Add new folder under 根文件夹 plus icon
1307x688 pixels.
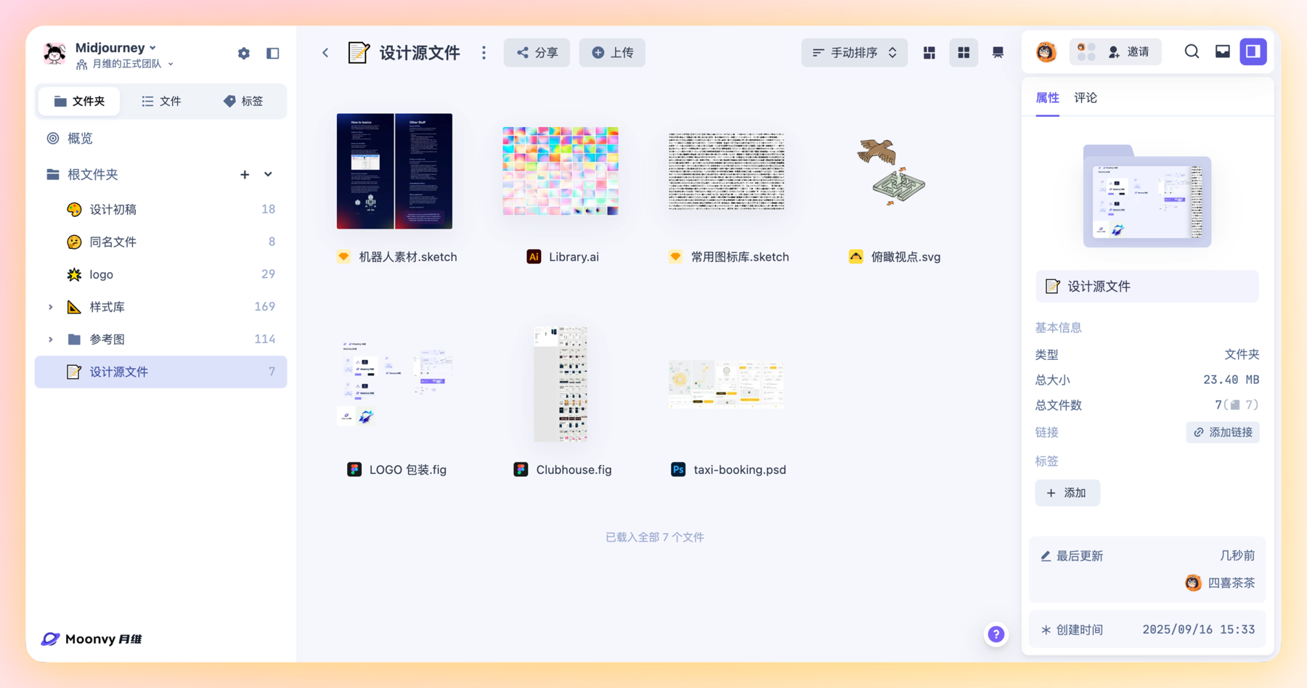click(x=245, y=174)
